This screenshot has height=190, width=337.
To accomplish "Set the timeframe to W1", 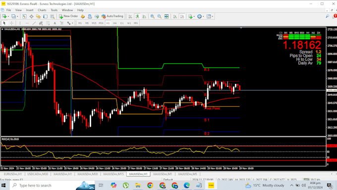I will (129, 23).
